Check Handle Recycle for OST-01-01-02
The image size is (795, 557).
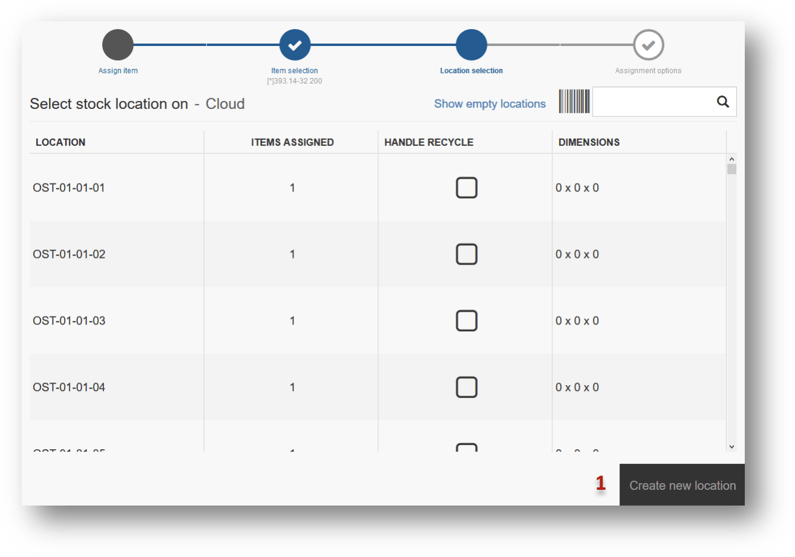click(466, 254)
